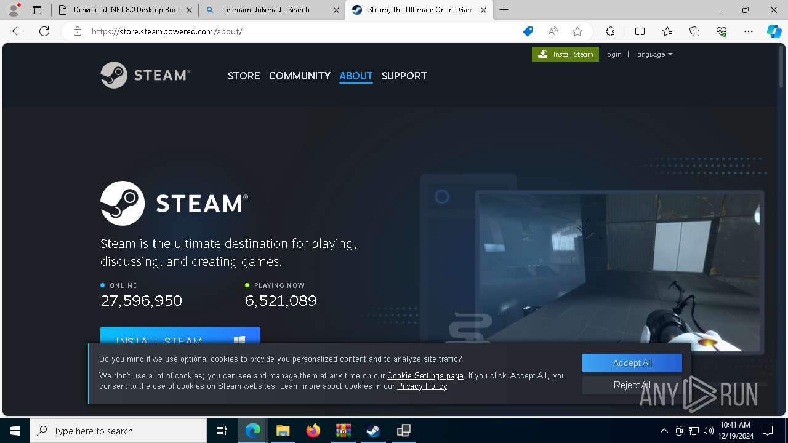The width and height of the screenshot is (788, 443).
Task: Launch Firefox from taskbar
Action: 313,431
